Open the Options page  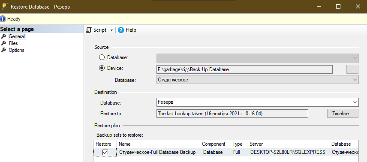coord(16,50)
